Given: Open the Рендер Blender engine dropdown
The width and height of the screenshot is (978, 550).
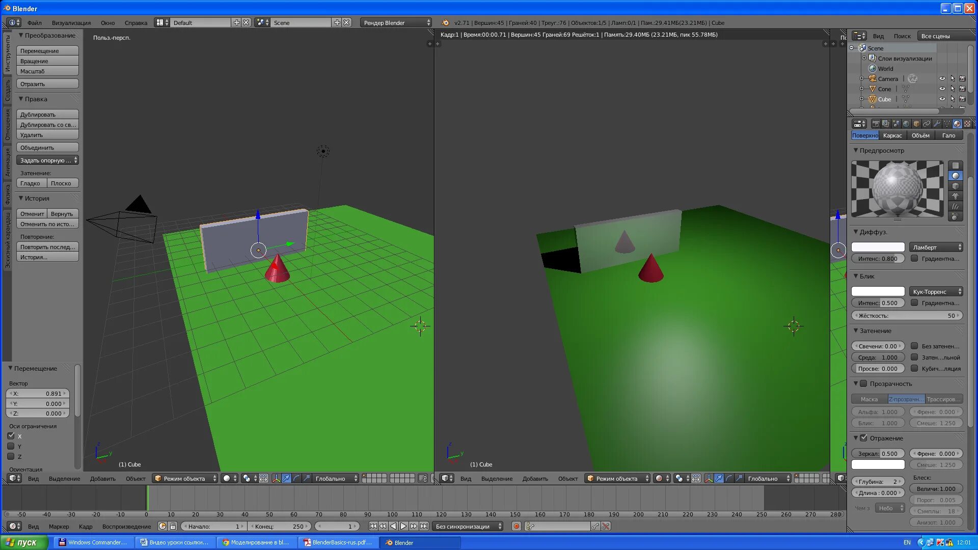Looking at the screenshot, I should point(396,22).
